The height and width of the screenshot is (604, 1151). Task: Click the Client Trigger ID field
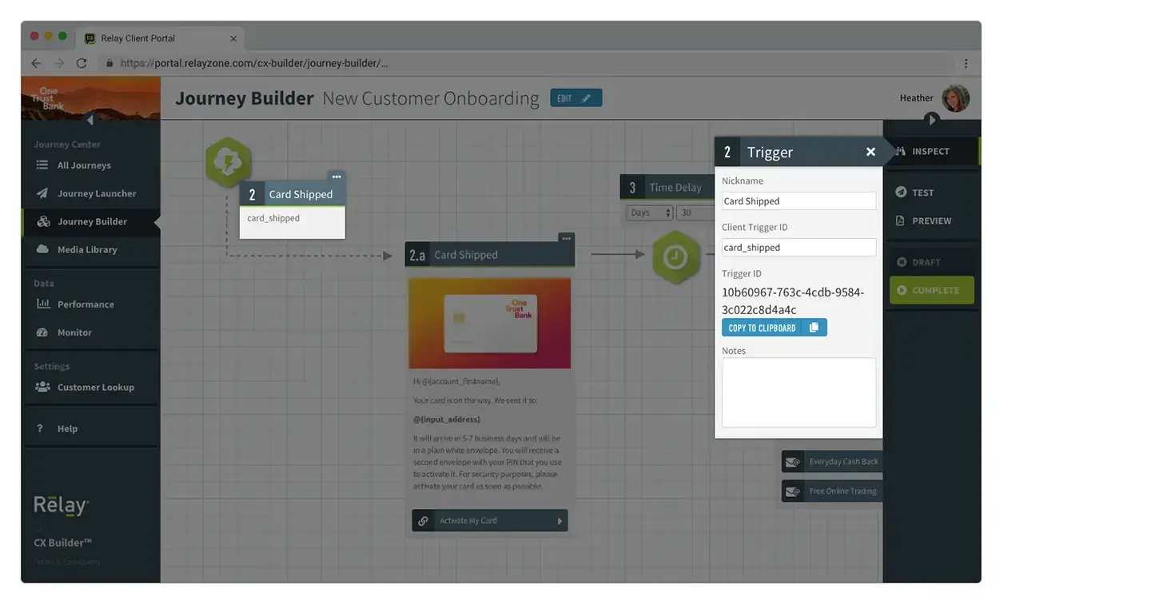click(799, 248)
